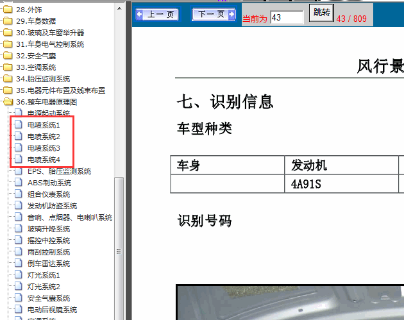Screen dimensions: 404x320
Task: Click folder icon beside 32.安全气囊
Action: 8,56
